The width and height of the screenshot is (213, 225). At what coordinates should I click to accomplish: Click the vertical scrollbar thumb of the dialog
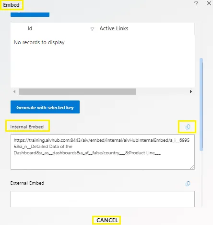(201, 104)
